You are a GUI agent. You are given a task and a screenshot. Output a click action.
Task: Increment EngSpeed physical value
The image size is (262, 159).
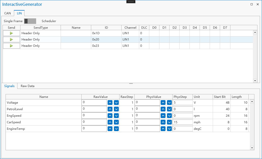tap(163, 116)
